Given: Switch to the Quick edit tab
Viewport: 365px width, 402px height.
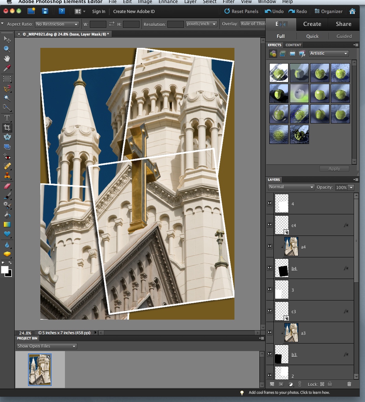Looking at the screenshot, I should point(312,36).
